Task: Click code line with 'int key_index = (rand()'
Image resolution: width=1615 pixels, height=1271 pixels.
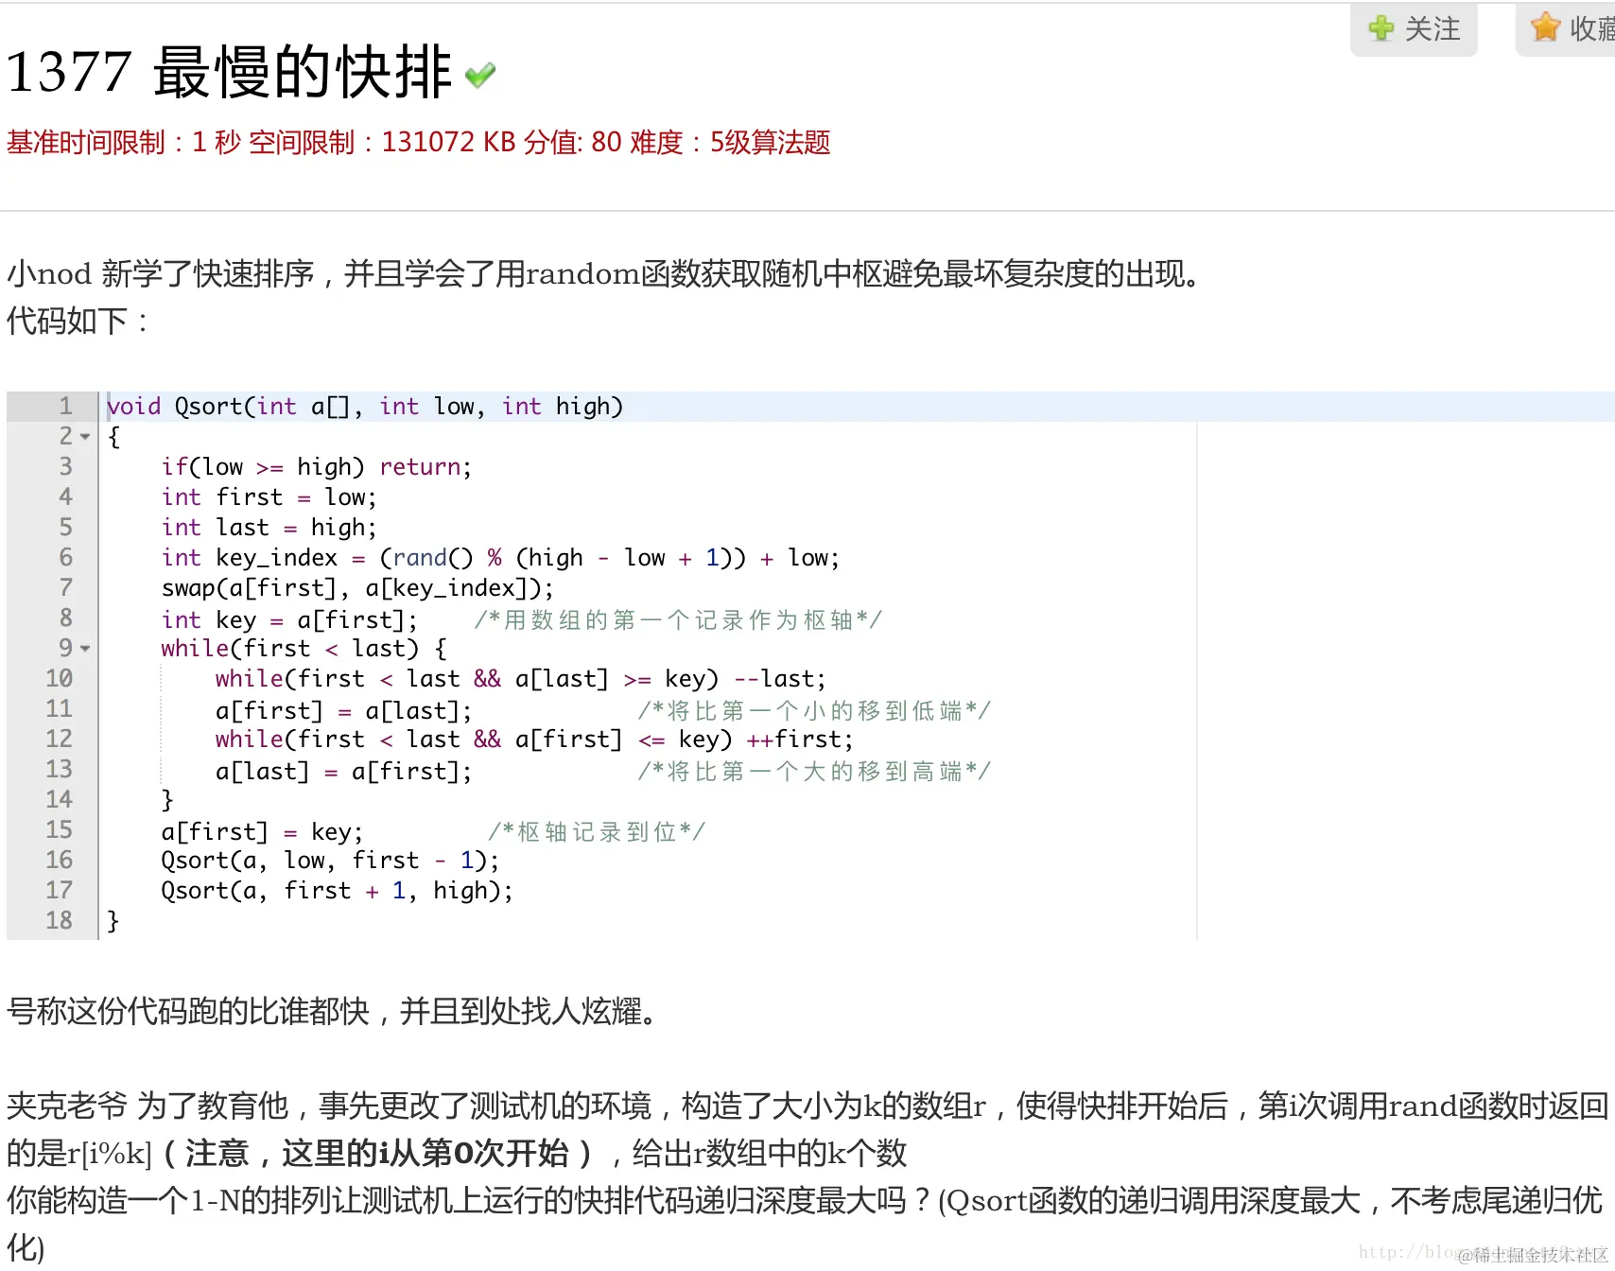Action: point(500,558)
